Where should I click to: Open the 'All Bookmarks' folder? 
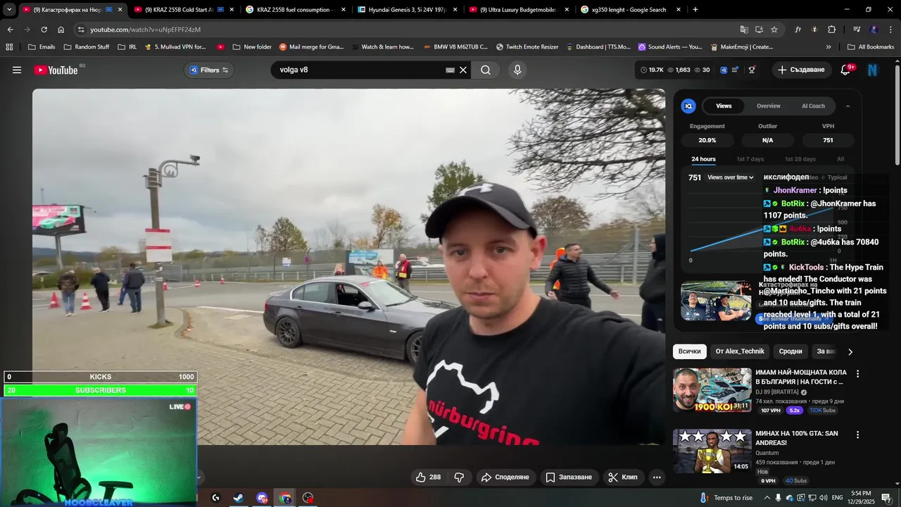(871, 47)
